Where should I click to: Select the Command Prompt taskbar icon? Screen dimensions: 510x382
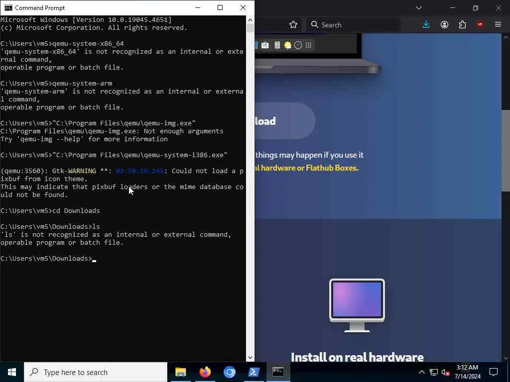coord(278,372)
